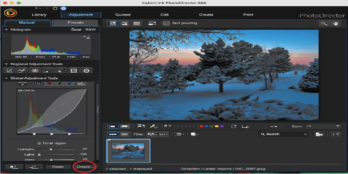Click the red color label swatch
Screen dimensions: 348x174
point(201,126)
